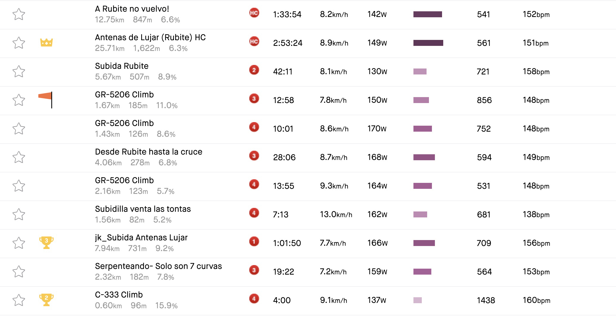Click the category 1 badge on jk_Subida Antenas Lujar

(254, 242)
